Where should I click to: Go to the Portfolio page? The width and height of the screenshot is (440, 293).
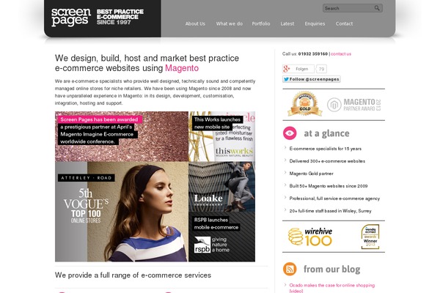pos(261,24)
